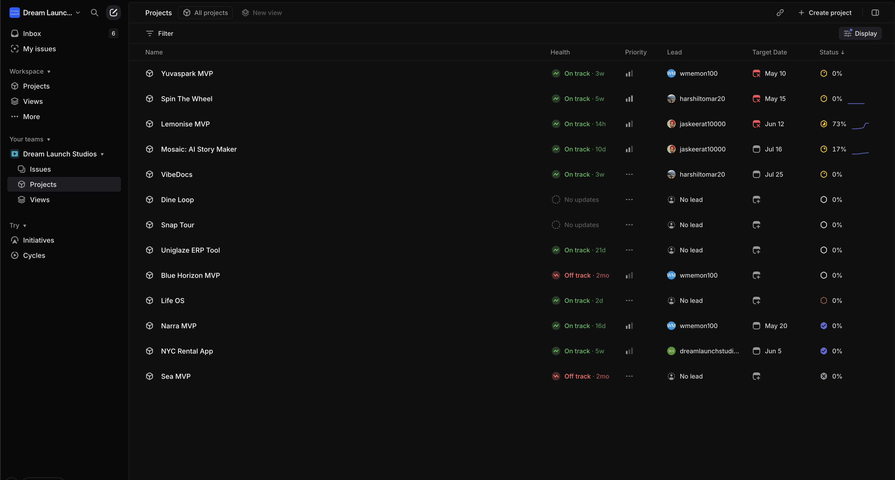
Task: Click Lemonise MVP 73% status progress icon
Action: [x=824, y=124]
